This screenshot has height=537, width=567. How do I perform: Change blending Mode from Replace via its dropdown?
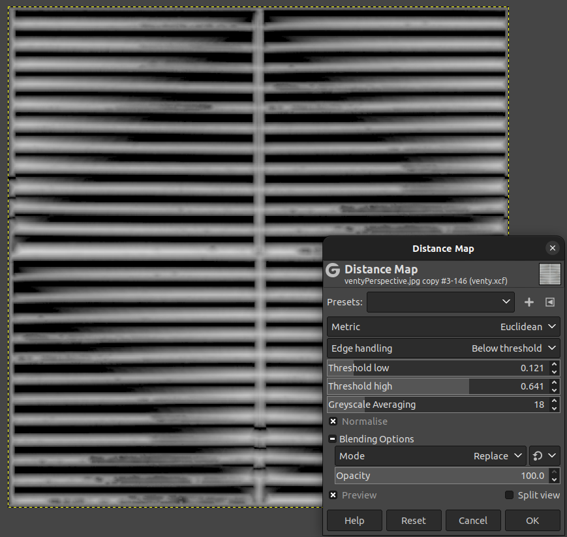(517, 455)
